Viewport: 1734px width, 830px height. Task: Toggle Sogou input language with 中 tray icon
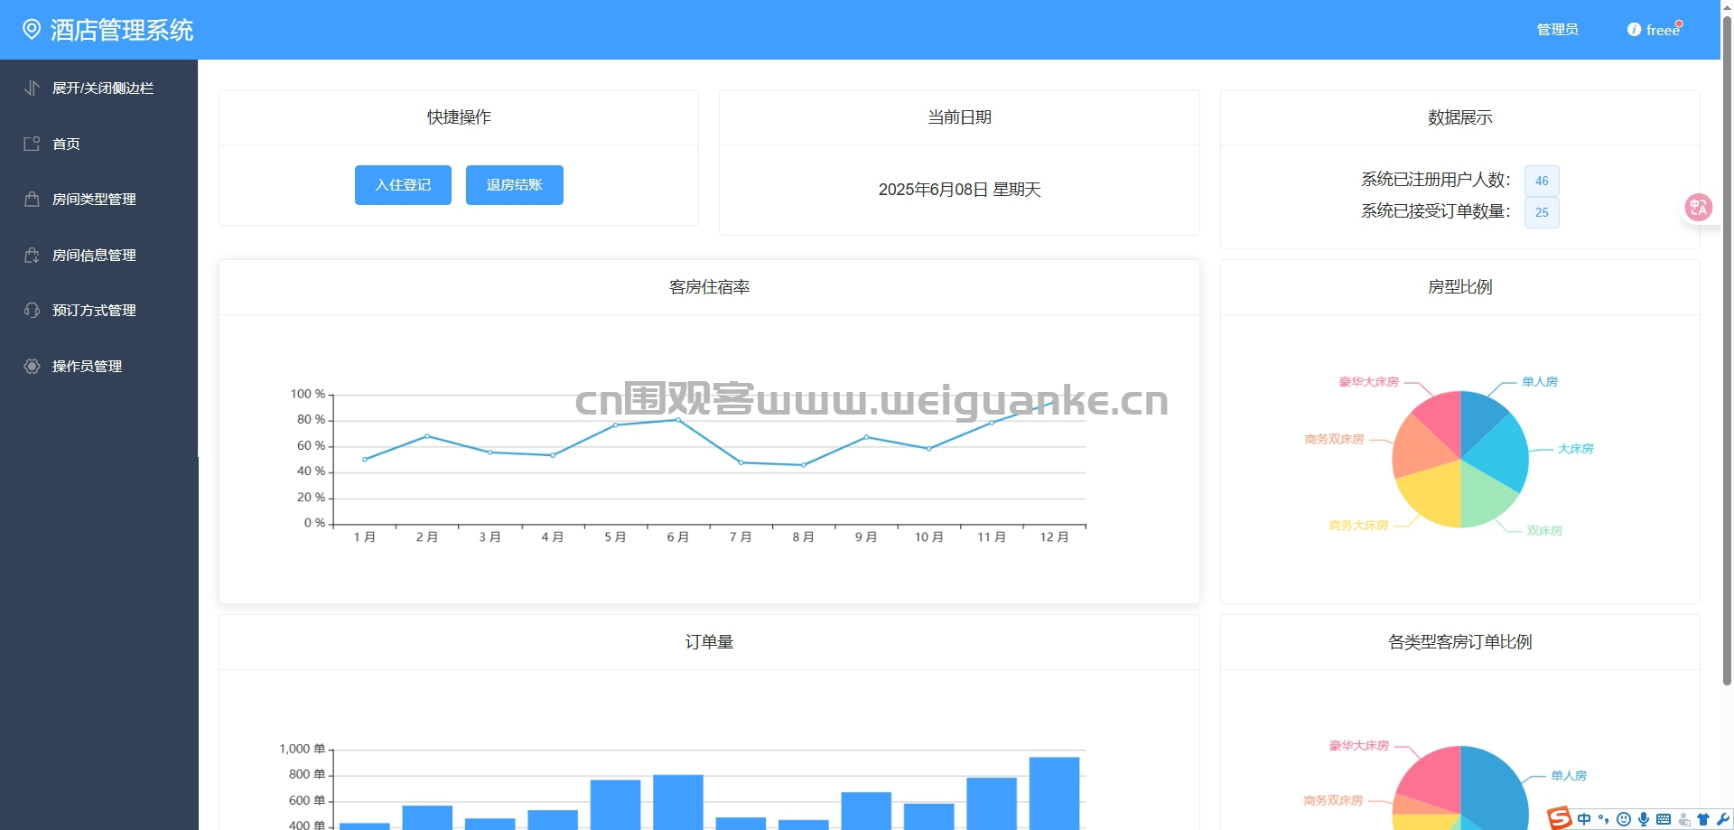coord(1584,819)
